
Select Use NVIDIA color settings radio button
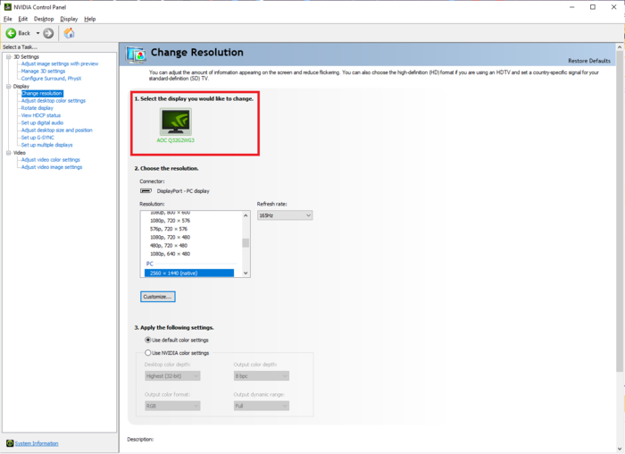click(x=148, y=353)
